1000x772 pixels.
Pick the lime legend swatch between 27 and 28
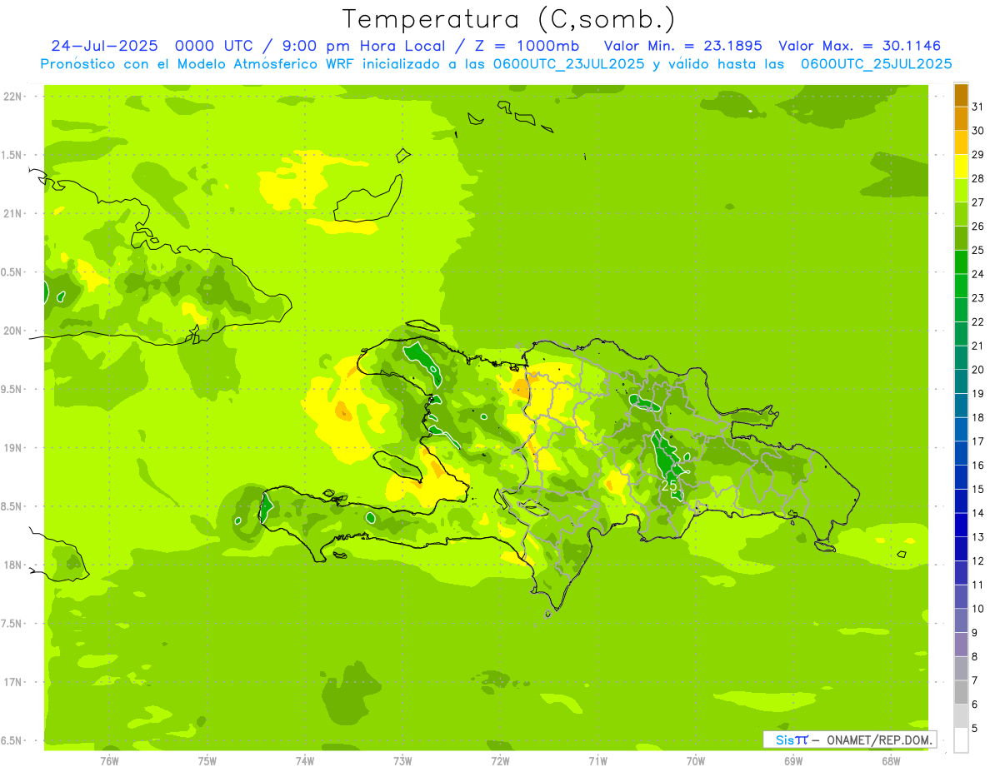point(961,190)
